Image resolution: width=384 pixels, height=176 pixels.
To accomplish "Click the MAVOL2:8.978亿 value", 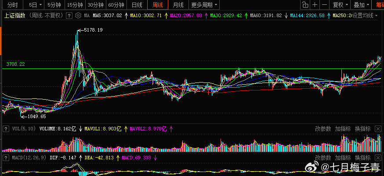I will (148, 129).
